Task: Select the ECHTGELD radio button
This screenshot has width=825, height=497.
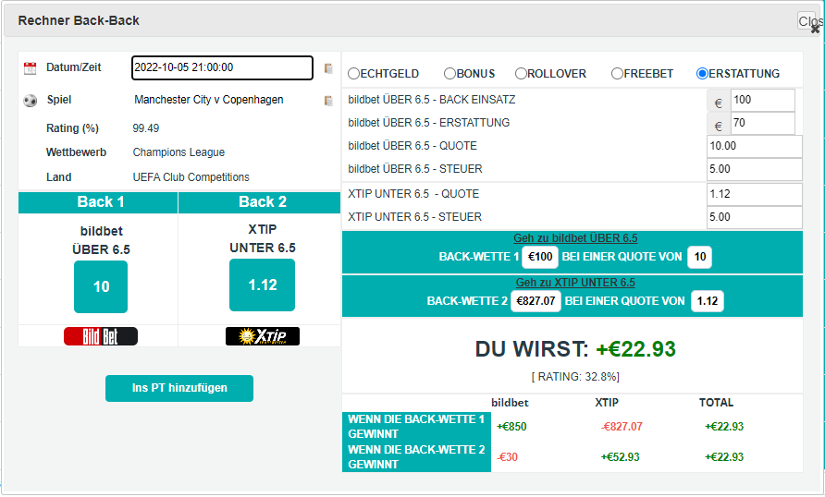Action: [x=353, y=74]
